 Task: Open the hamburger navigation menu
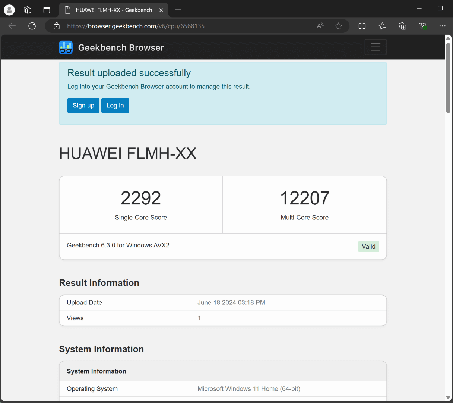pos(376,47)
